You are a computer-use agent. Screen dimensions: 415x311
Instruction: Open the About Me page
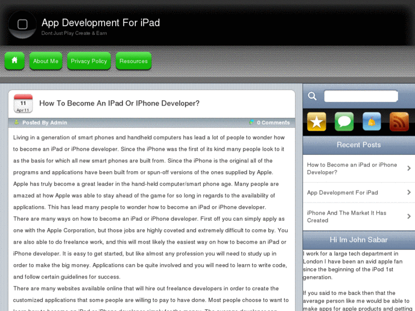click(x=46, y=61)
